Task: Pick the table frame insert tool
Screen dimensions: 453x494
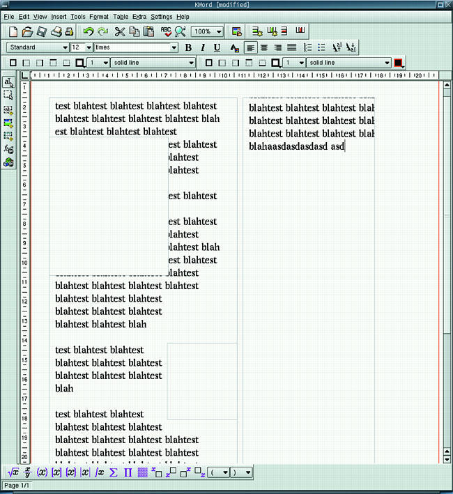Action: point(8,136)
